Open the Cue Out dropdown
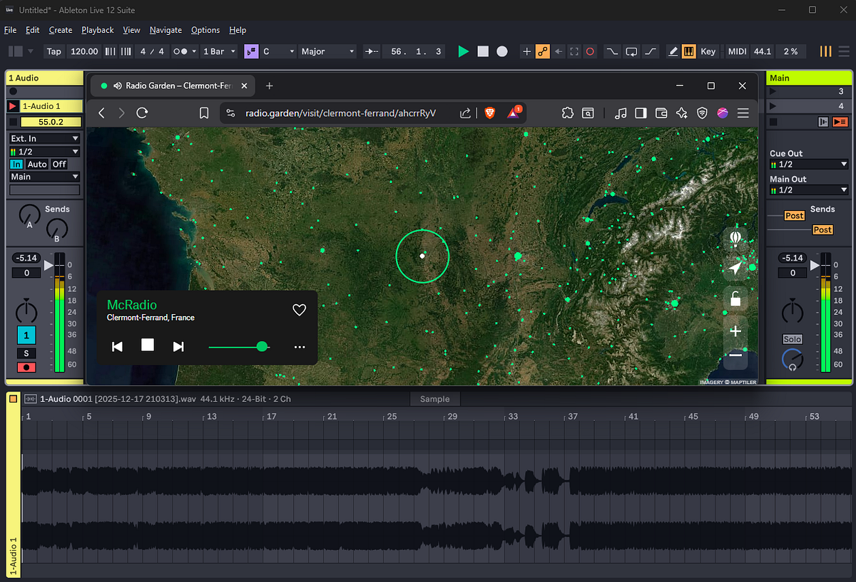This screenshot has width=856, height=582. pyautogui.click(x=808, y=165)
